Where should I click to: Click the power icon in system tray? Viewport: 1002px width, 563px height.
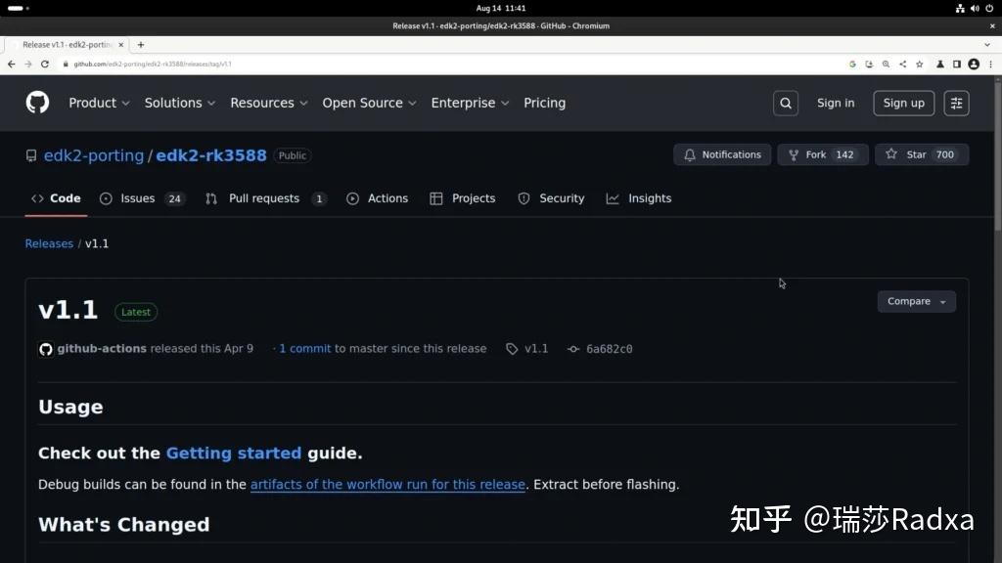tap(989, 8)
